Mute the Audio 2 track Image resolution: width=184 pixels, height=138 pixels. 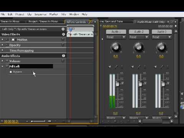[132, 67]
